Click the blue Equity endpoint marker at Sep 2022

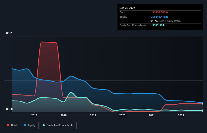click(x=203, y=103)
